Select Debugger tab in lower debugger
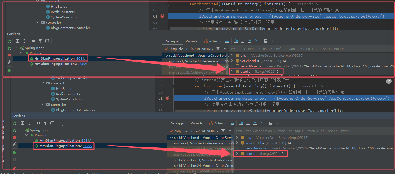 tap(178, 123)
